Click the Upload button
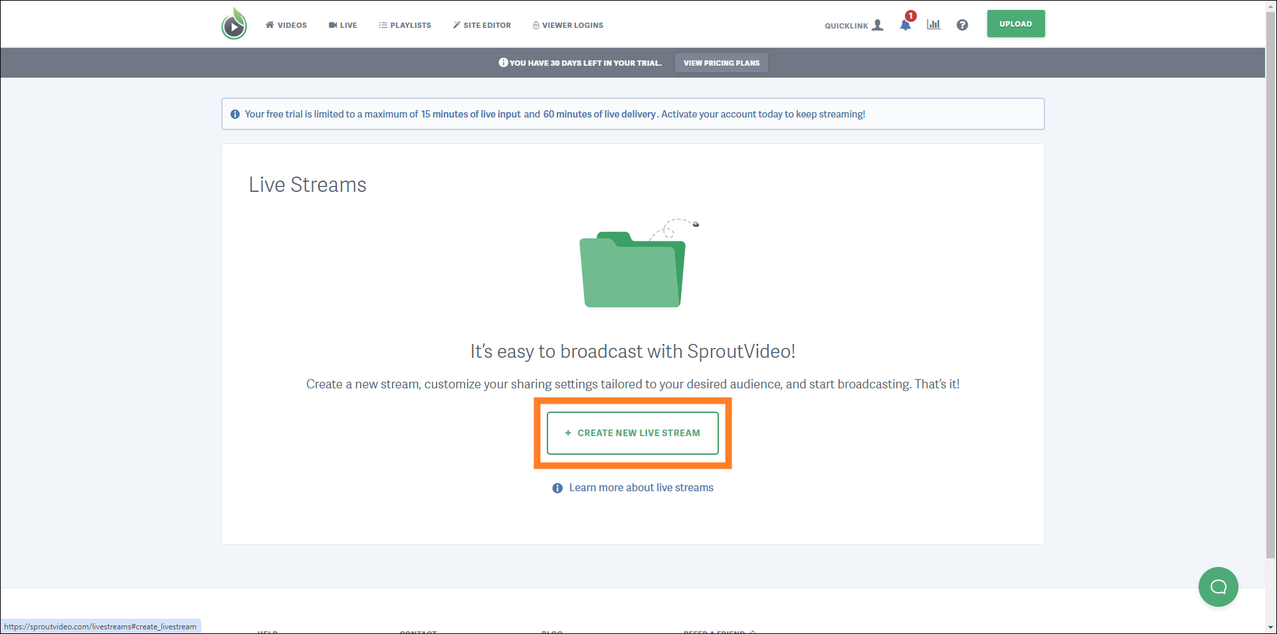This screenshot has height=634, width=1277. point(1016,24)
